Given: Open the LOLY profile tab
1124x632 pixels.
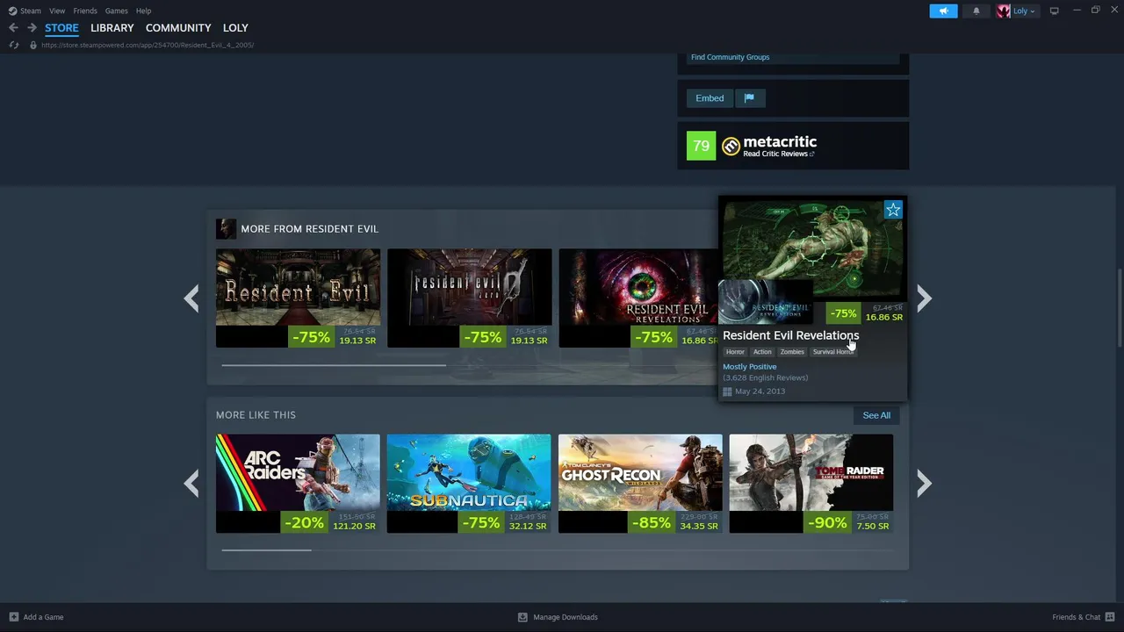Looking at the screenshot, I should [235, 28].
